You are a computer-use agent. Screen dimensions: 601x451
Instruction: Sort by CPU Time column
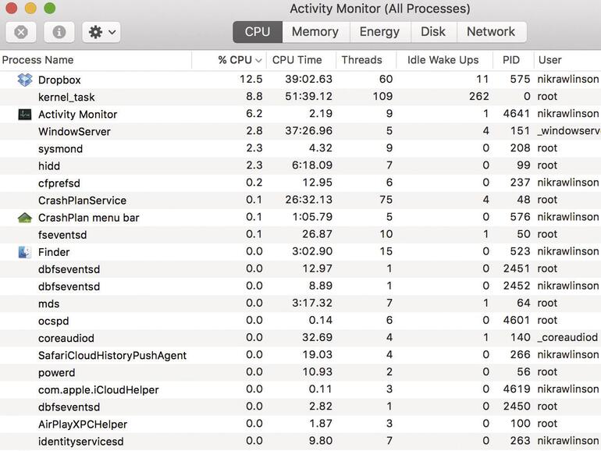tap(297, 60)
